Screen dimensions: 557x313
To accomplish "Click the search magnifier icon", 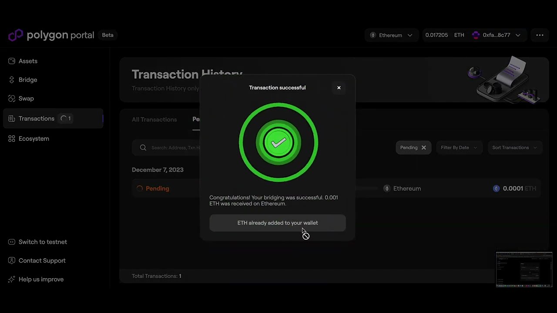I will click(x=143, y=147).
